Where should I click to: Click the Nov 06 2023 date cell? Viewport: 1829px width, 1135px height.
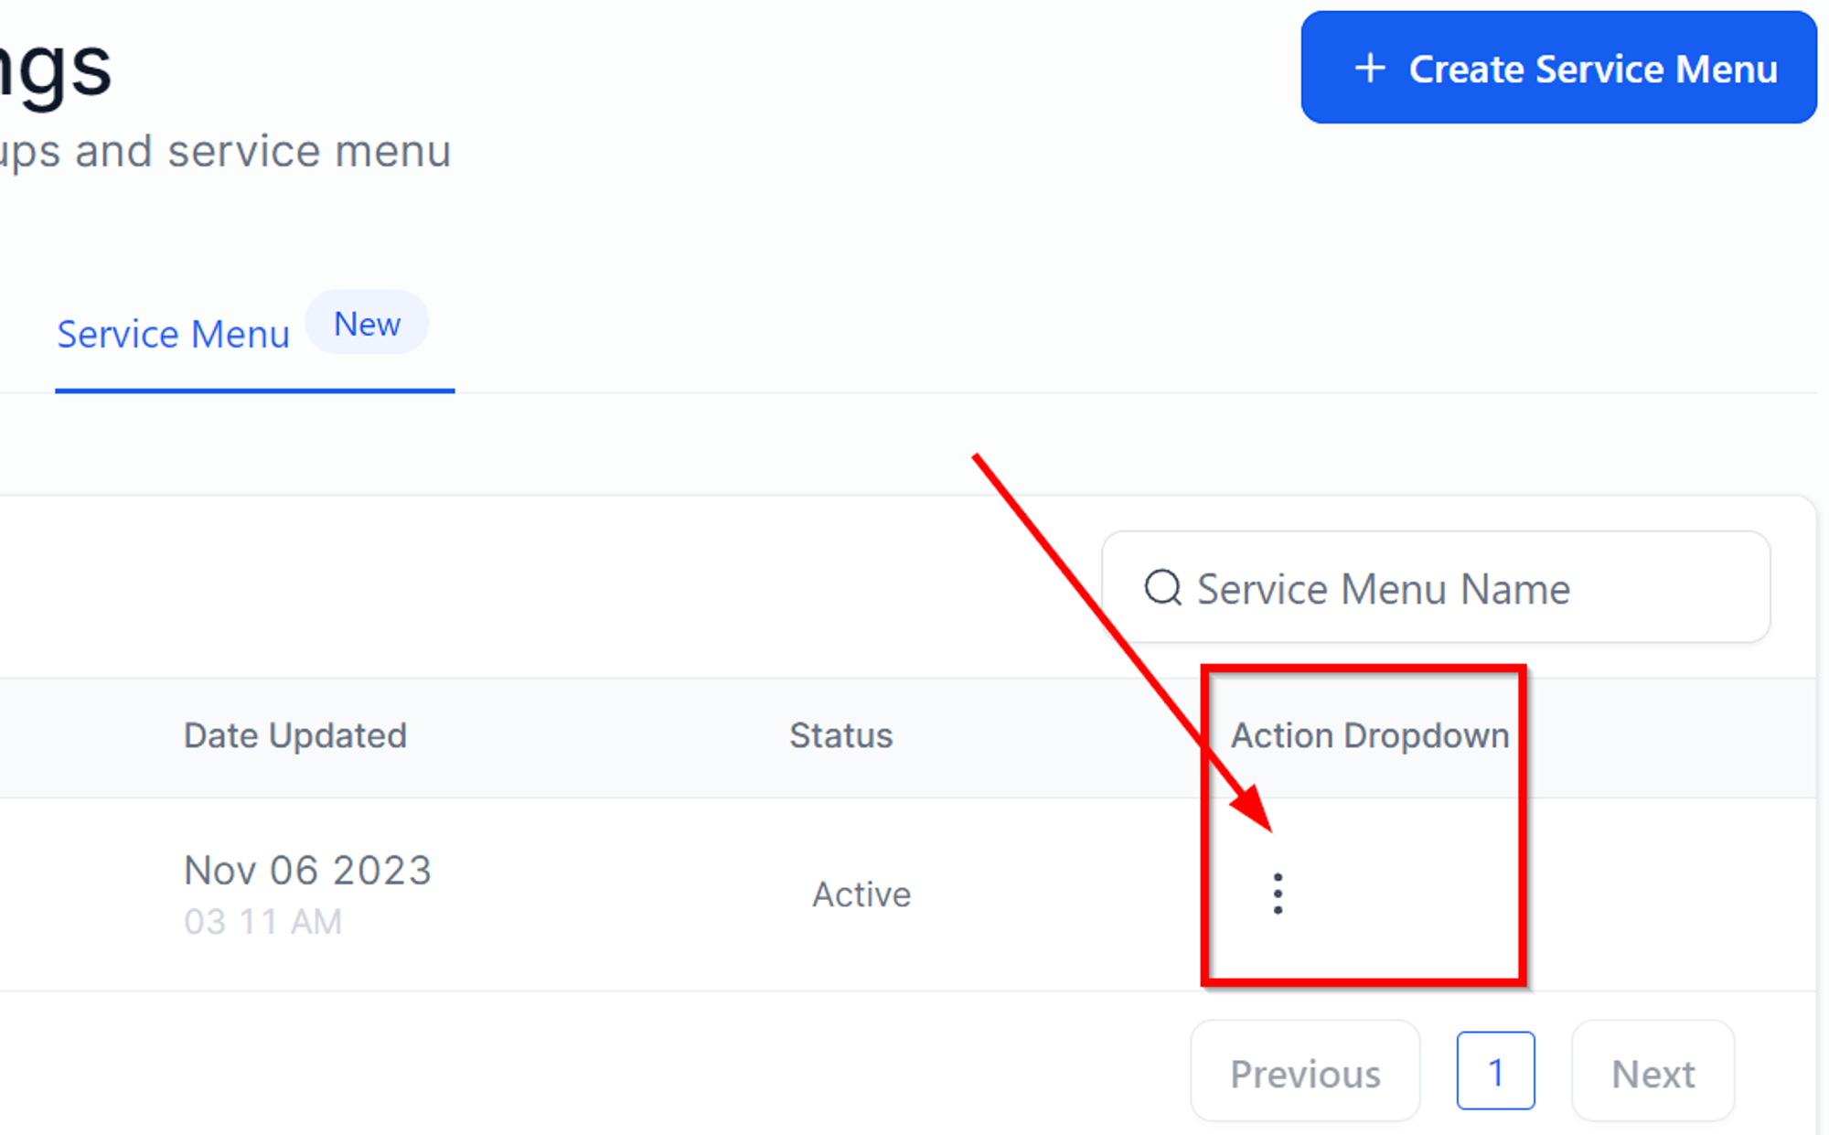(x=307, y=870)
